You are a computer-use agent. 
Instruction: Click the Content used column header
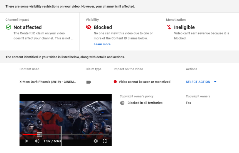pos(29,69)
